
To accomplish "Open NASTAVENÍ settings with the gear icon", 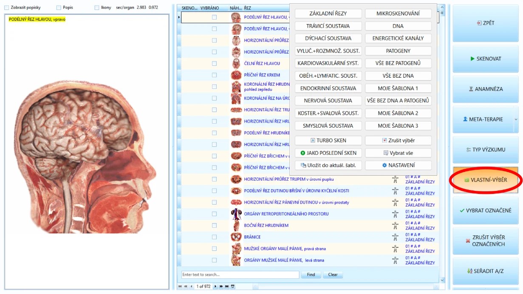I will point(398,165).
